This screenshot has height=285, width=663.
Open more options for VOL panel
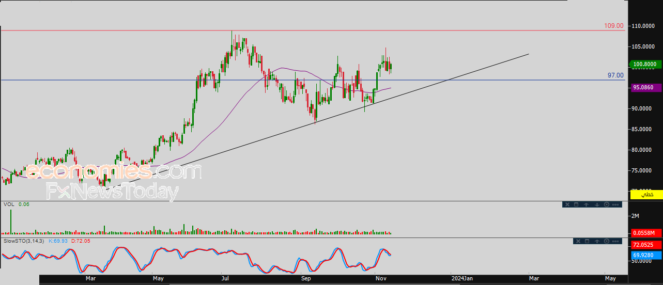(x=615, y=204)
